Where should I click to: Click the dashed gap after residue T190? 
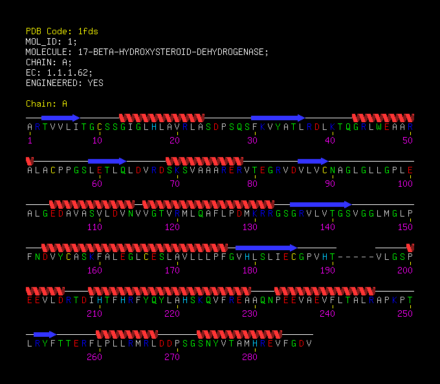[356, 257]
